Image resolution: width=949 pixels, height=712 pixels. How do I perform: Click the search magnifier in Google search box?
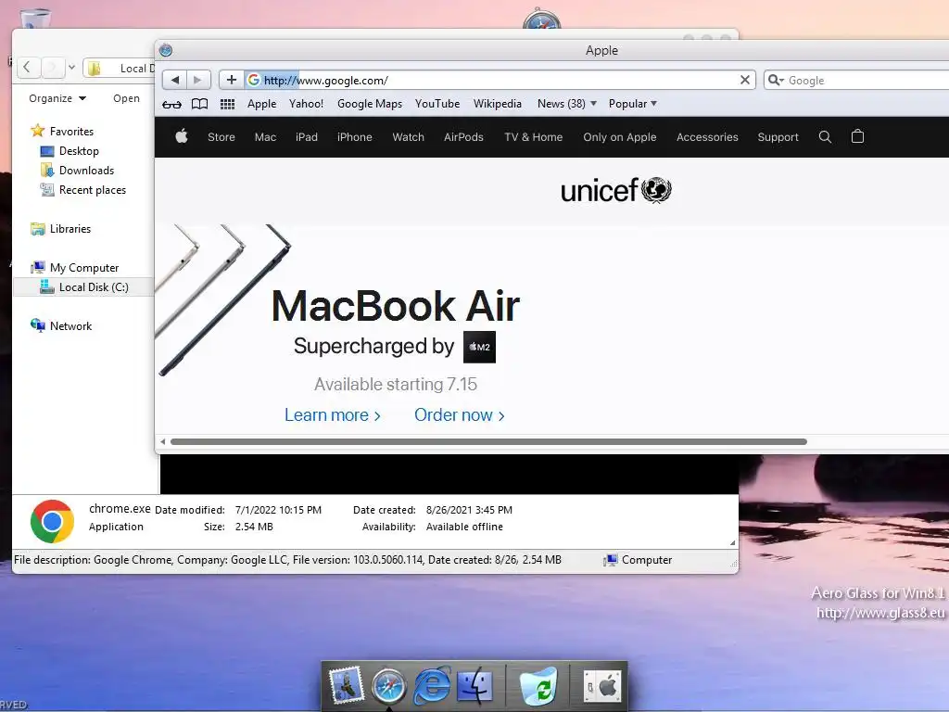pos(774,80)
